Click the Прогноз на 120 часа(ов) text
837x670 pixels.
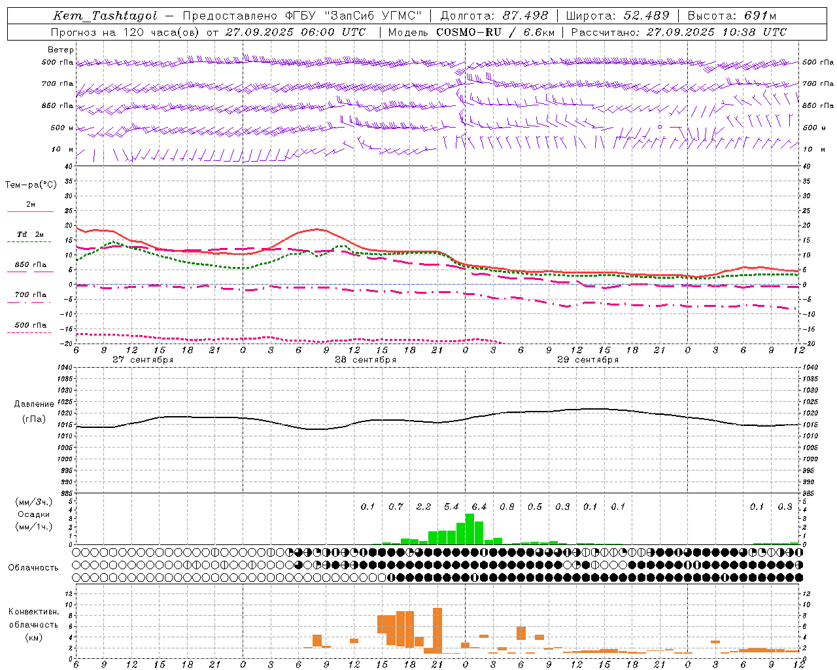tap(126, 32)
